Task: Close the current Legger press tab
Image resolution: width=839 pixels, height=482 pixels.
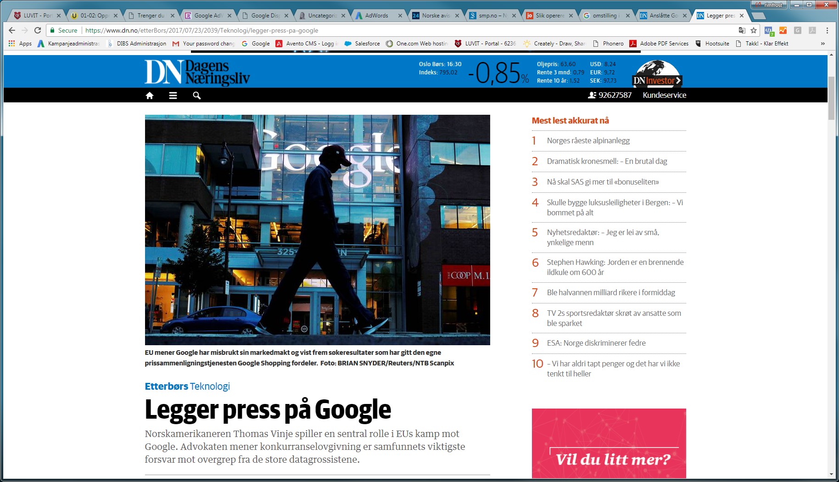Action: [742, 16]
